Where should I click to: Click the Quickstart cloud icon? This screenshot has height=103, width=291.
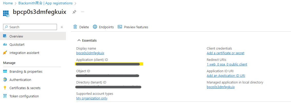5,44
